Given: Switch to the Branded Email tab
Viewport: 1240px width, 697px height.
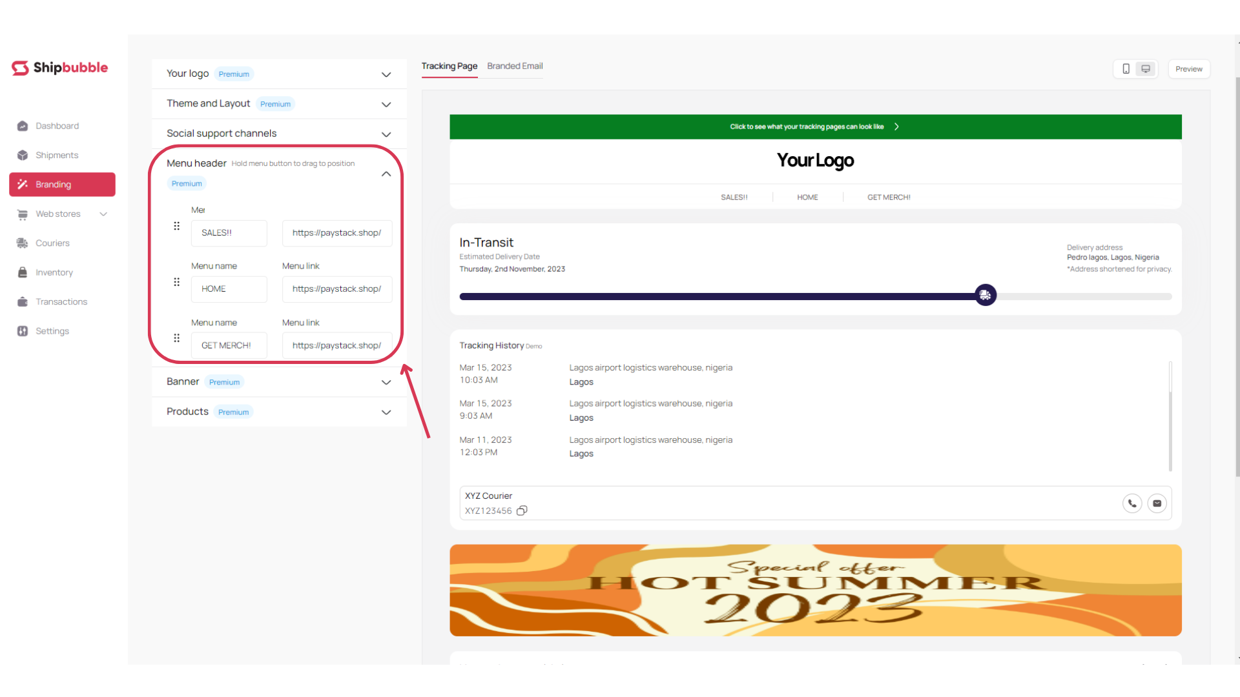Looking at the screenshot, I should coord(515,66).
